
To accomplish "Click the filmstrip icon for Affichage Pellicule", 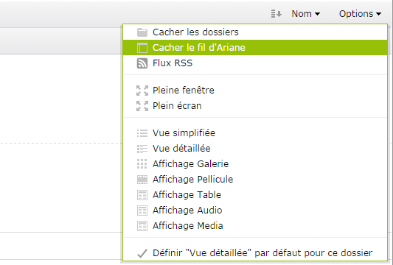I will 142,180.
